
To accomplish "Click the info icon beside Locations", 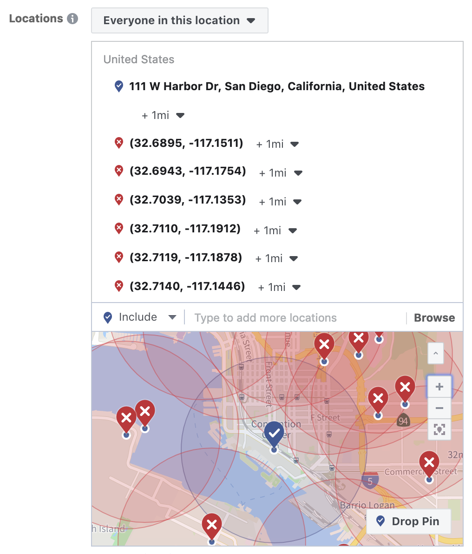I will (72, 19).
